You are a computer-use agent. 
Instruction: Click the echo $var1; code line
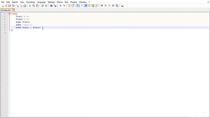click(x=23, y=22)
